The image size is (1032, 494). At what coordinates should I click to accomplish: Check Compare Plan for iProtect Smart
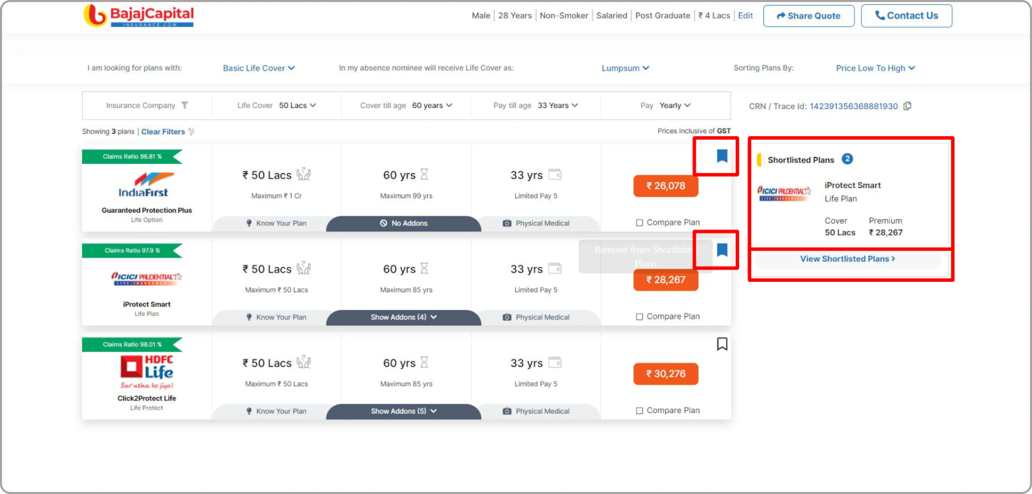[x=640, y=317]
